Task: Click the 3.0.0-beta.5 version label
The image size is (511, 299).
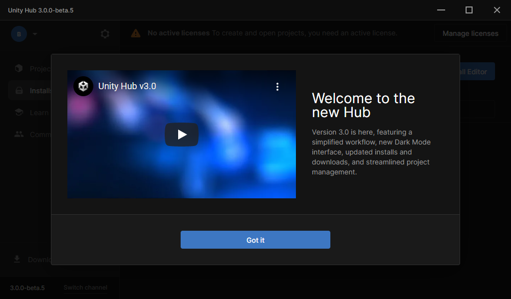Action: point(27,288)
